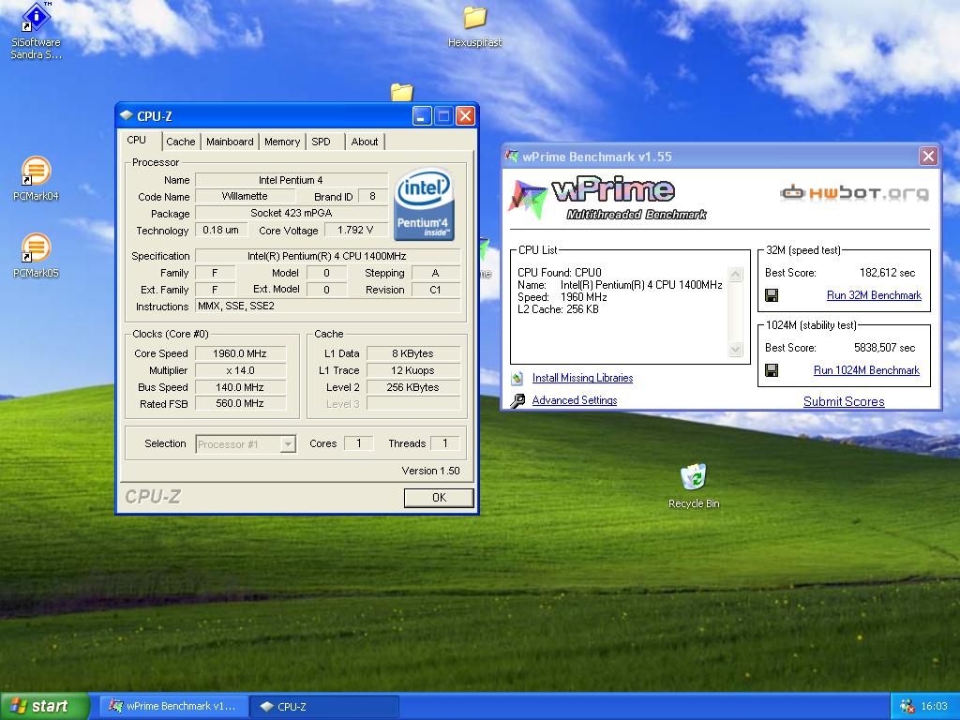This screenshot has height=720, width=960.
Task: Click the Install Missing Libraries icon
Action: [x=517, y=379]
